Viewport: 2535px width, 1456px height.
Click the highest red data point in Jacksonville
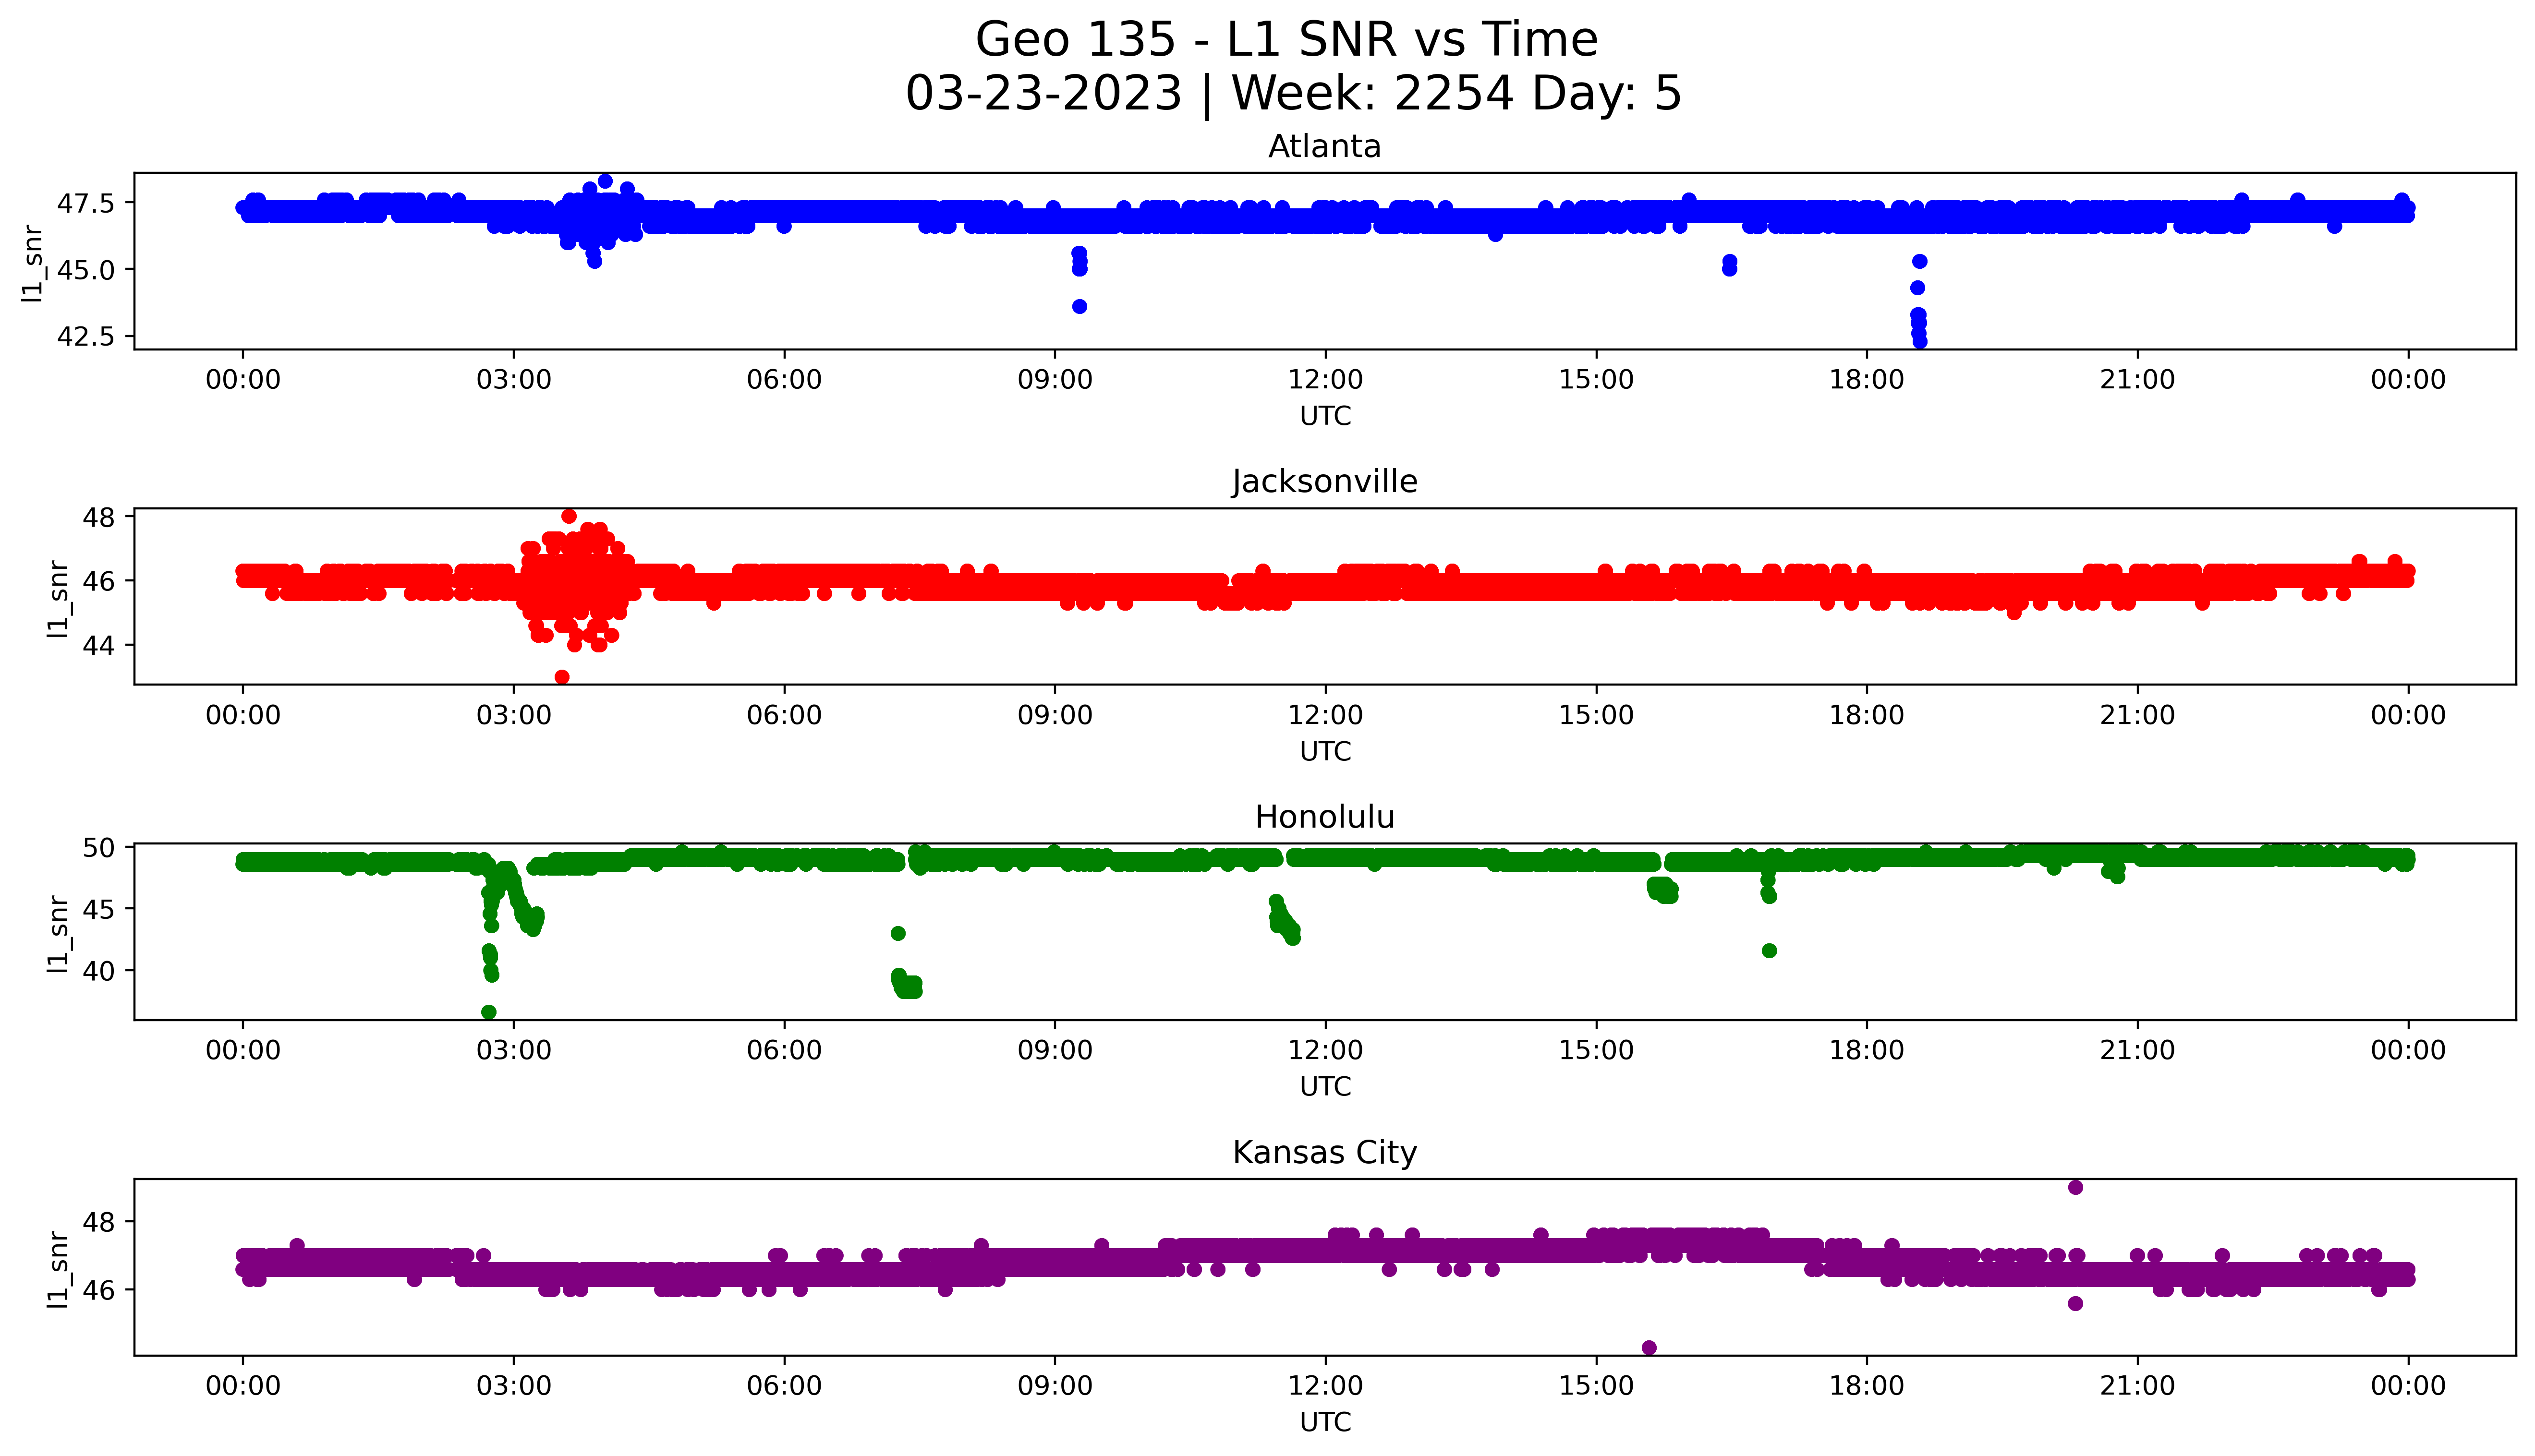[x=569, y=516]
